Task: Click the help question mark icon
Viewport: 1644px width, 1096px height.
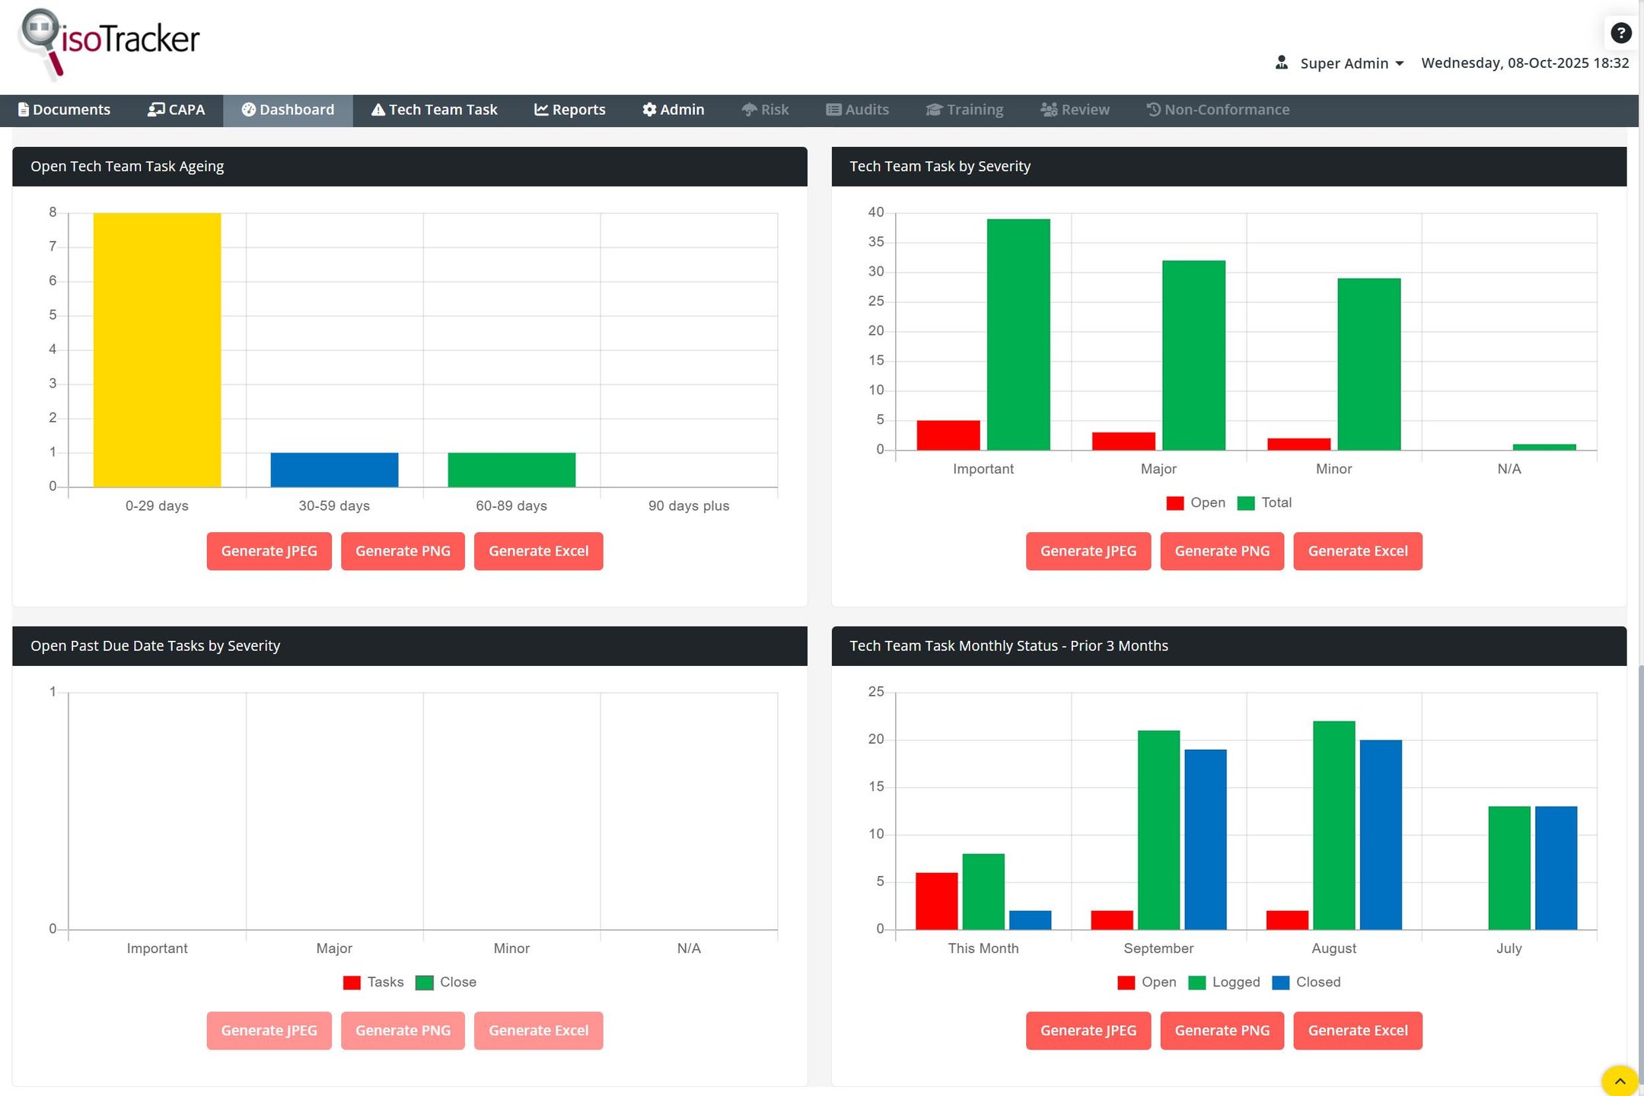Action: (1620, 33)
